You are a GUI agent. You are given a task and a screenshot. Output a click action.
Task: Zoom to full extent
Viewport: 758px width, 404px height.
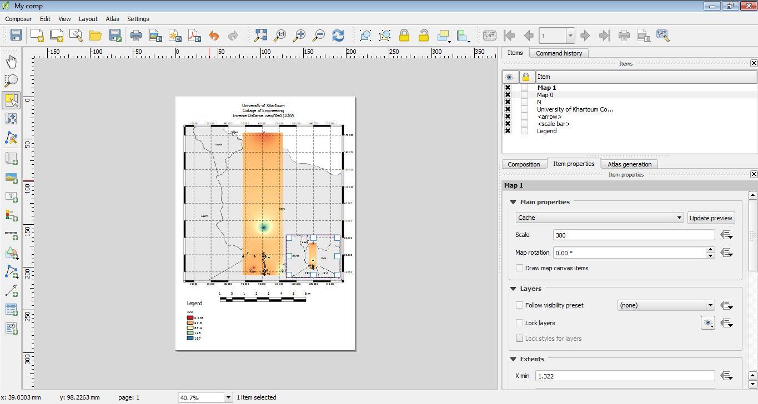[x=260, y=36]
